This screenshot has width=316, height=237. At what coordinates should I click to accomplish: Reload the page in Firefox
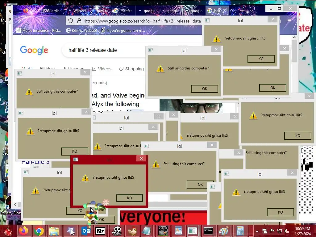(x=42, y=21)
